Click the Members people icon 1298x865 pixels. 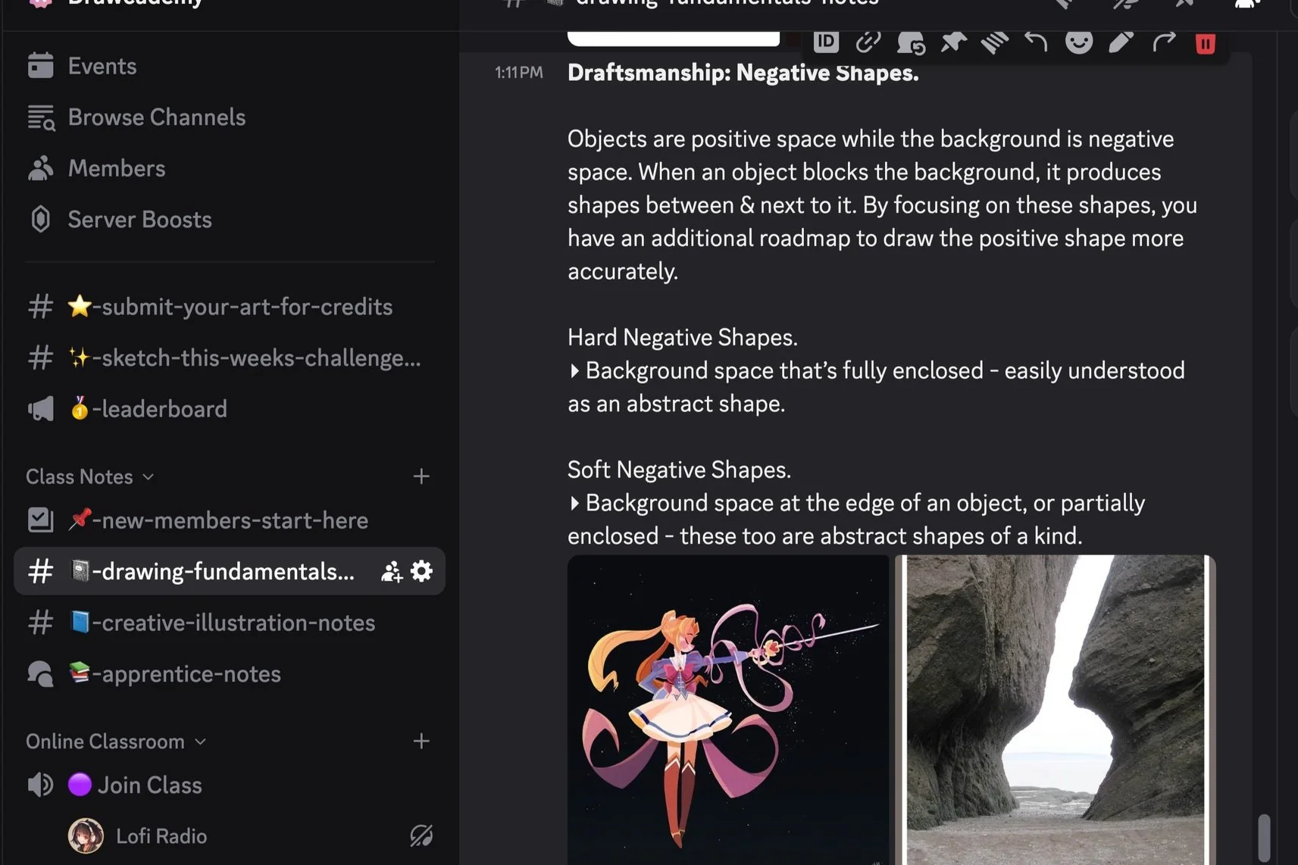[40, 168]
